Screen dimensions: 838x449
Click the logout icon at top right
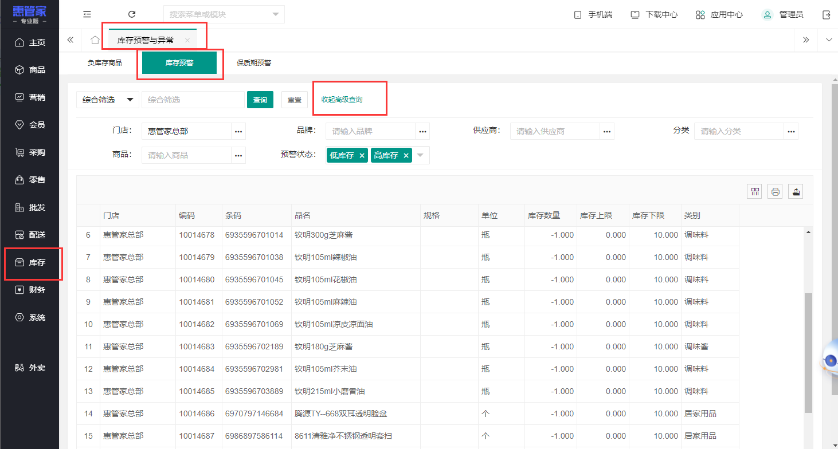point(827,14)
